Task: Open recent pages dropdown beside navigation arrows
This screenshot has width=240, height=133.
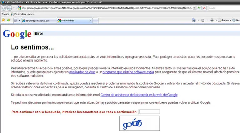Action: pyautogui.click(x=14, y=8)
